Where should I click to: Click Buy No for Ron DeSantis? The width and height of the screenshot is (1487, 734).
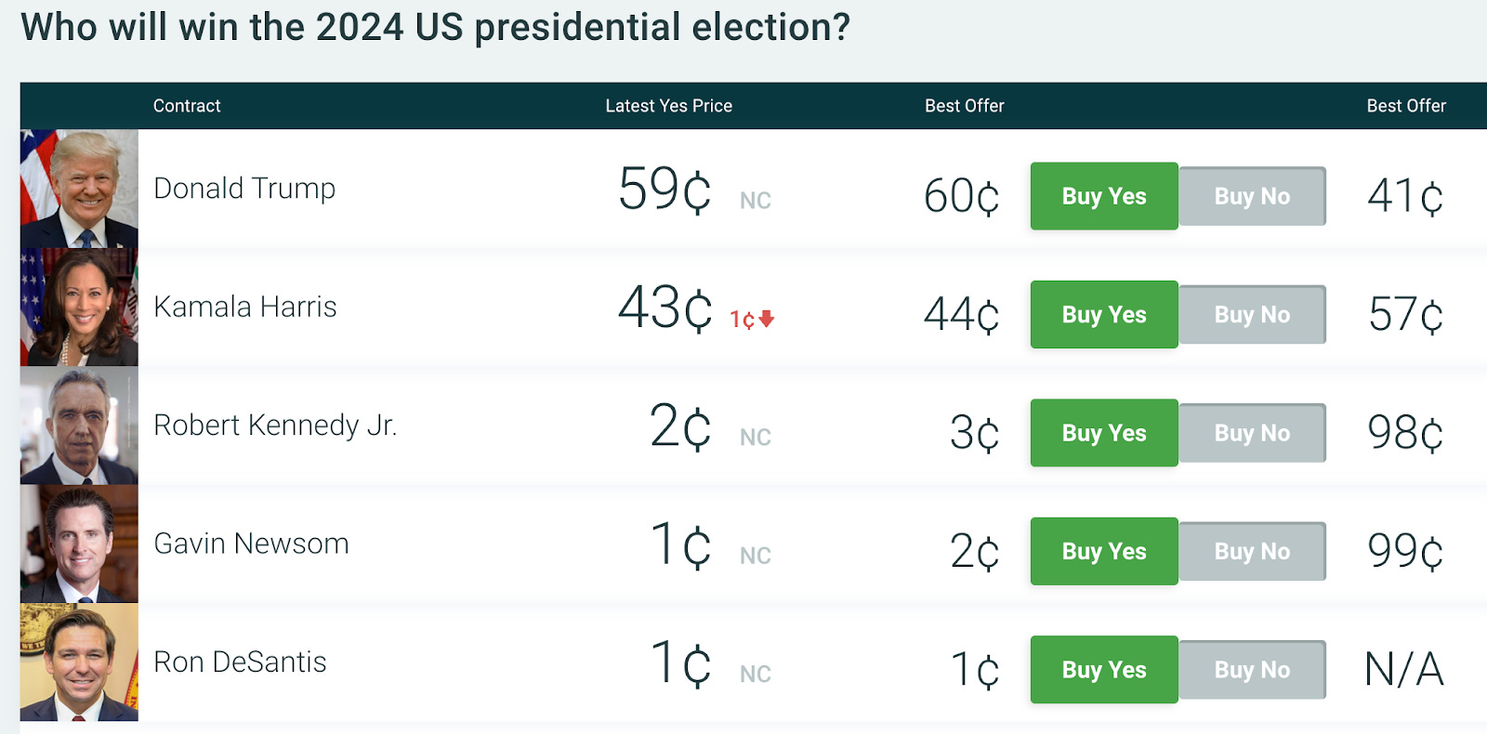(x=1252, y=669)
